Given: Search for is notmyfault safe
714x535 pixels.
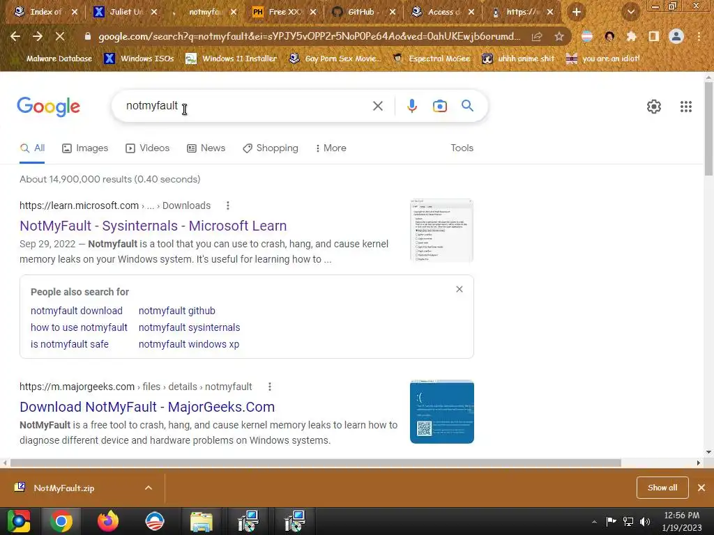Looking at the screenshot, I should 69,344.
